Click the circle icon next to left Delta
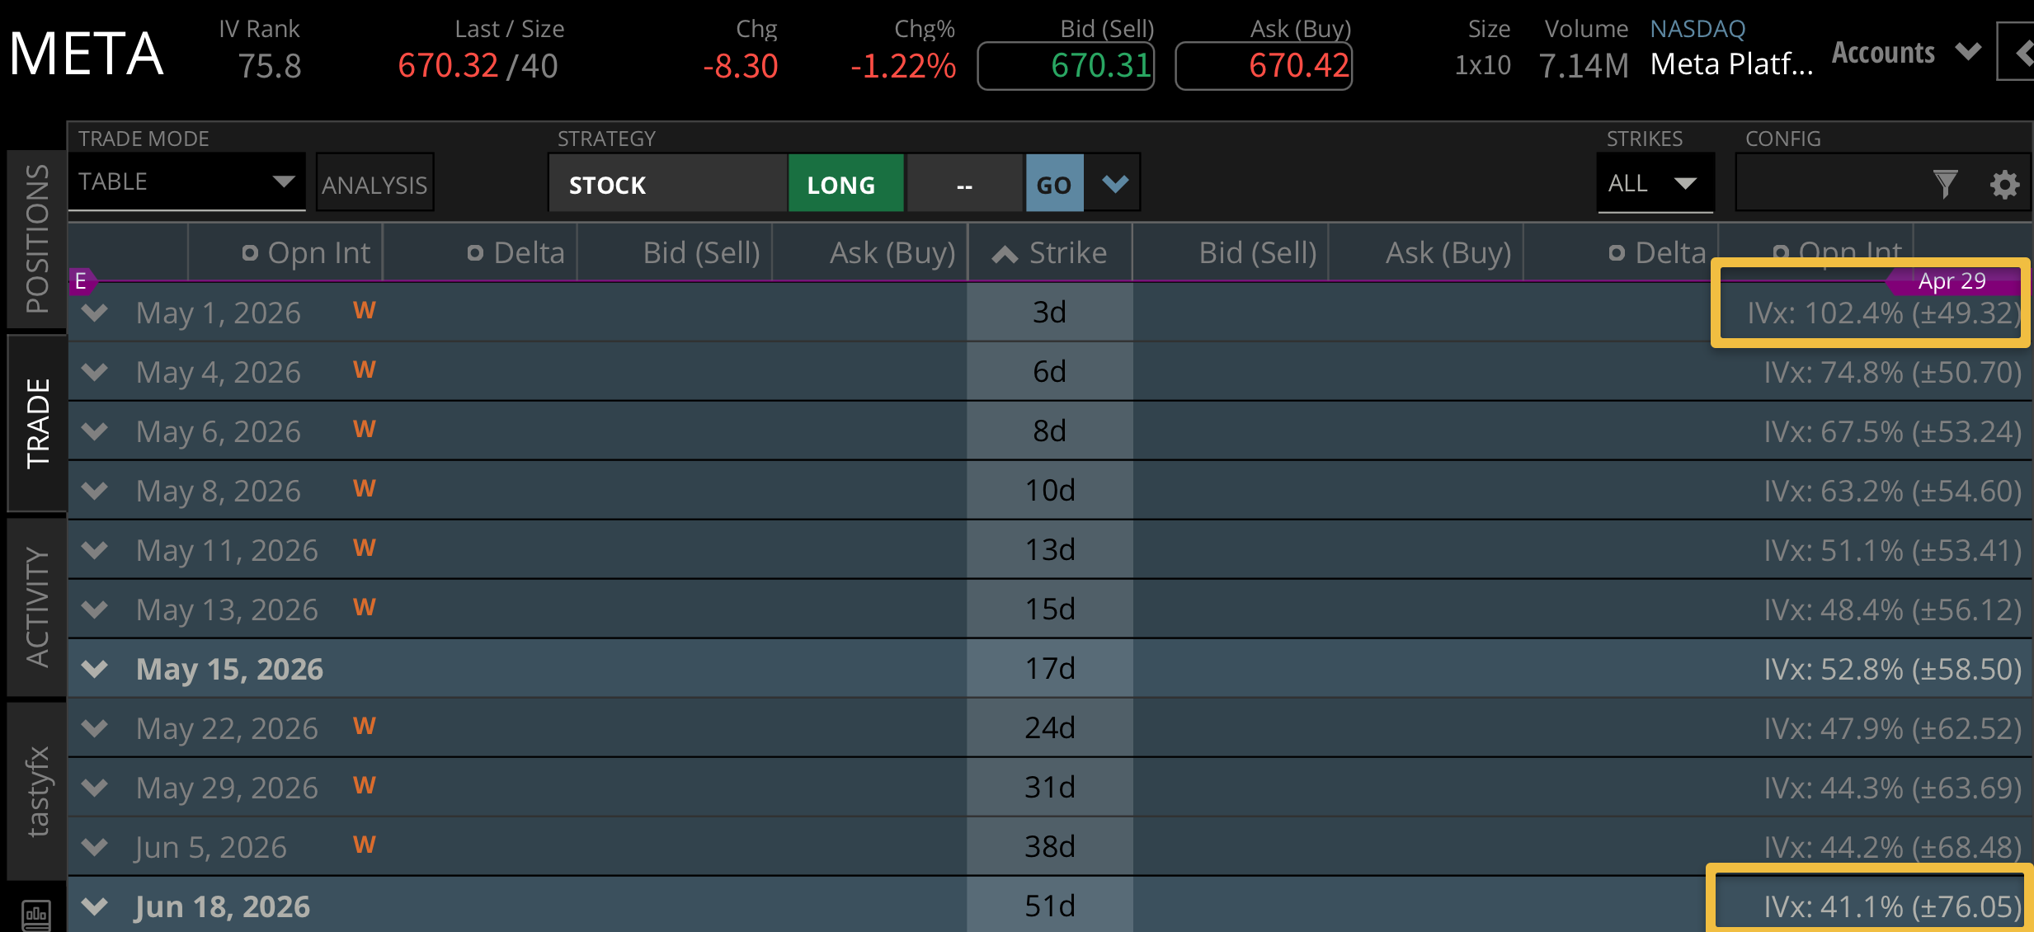This screenshot has height=932, width=2034. (x=475, y=253)
